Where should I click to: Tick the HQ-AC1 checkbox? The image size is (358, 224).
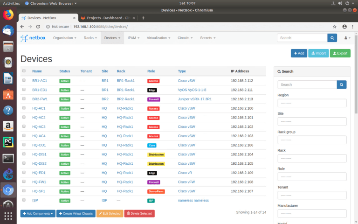24,108
